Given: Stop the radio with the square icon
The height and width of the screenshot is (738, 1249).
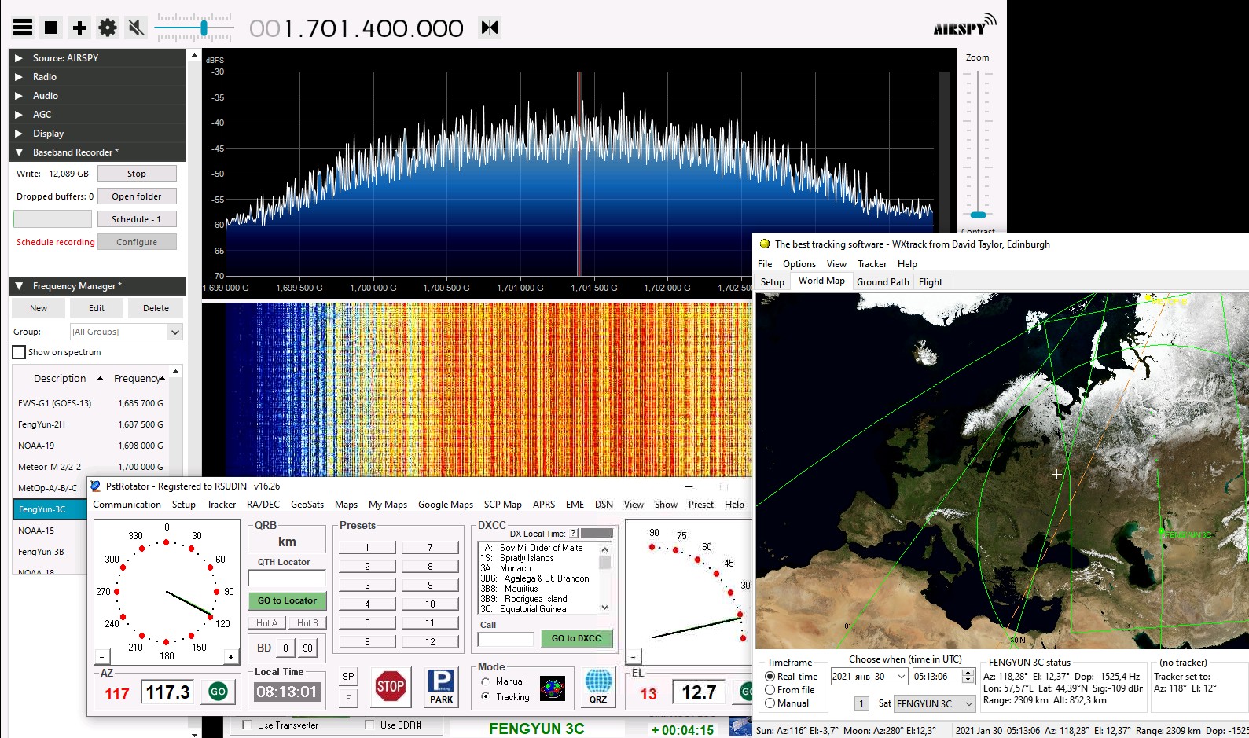Looking at the screenshot, I should click(51, 28).
